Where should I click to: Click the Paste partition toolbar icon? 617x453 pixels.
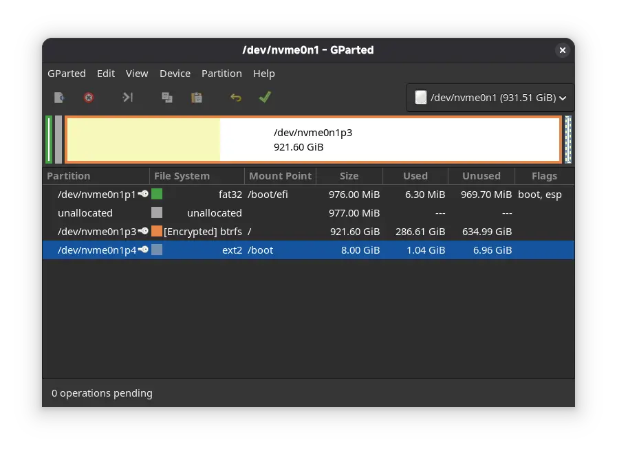click(196, 97)
